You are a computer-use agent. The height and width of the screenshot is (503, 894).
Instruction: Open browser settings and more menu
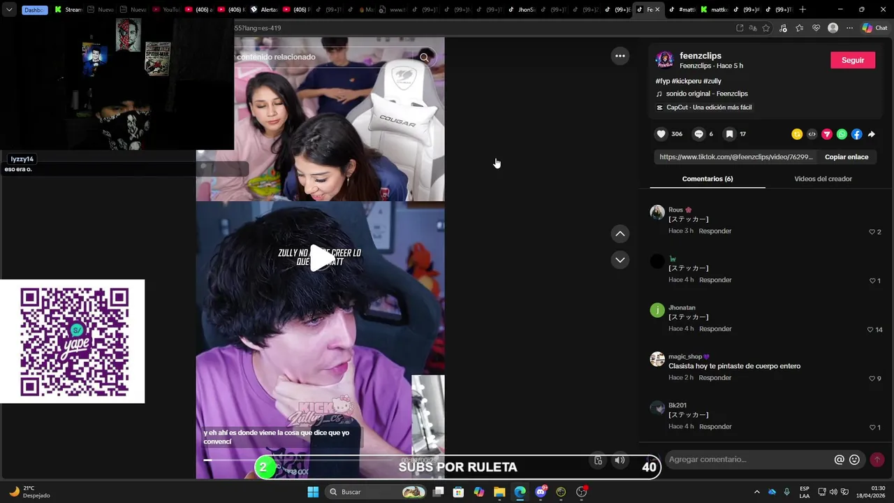tap(849, 28)
